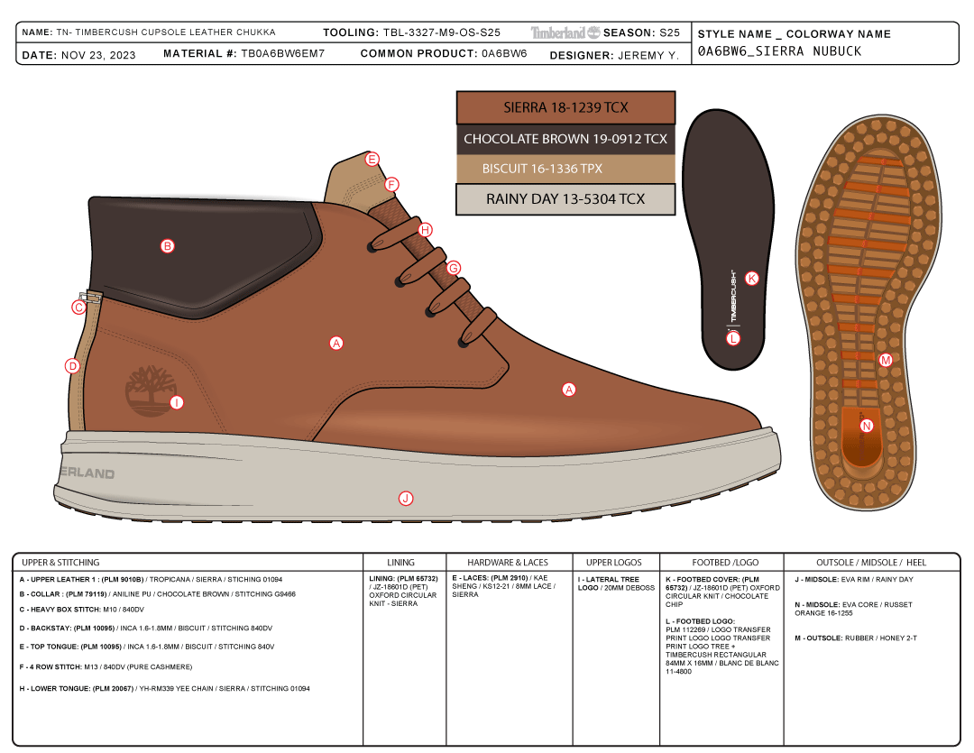This screenshot has height=753, width=974.
Task: Click the HARDWARE & LACES column header
Action: [x=508, y=562]
